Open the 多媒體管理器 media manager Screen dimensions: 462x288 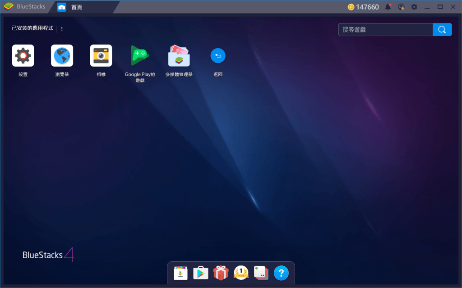(x=179, y=55)
